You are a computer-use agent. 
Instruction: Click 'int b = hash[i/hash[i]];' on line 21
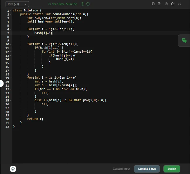tap(56, 85)
